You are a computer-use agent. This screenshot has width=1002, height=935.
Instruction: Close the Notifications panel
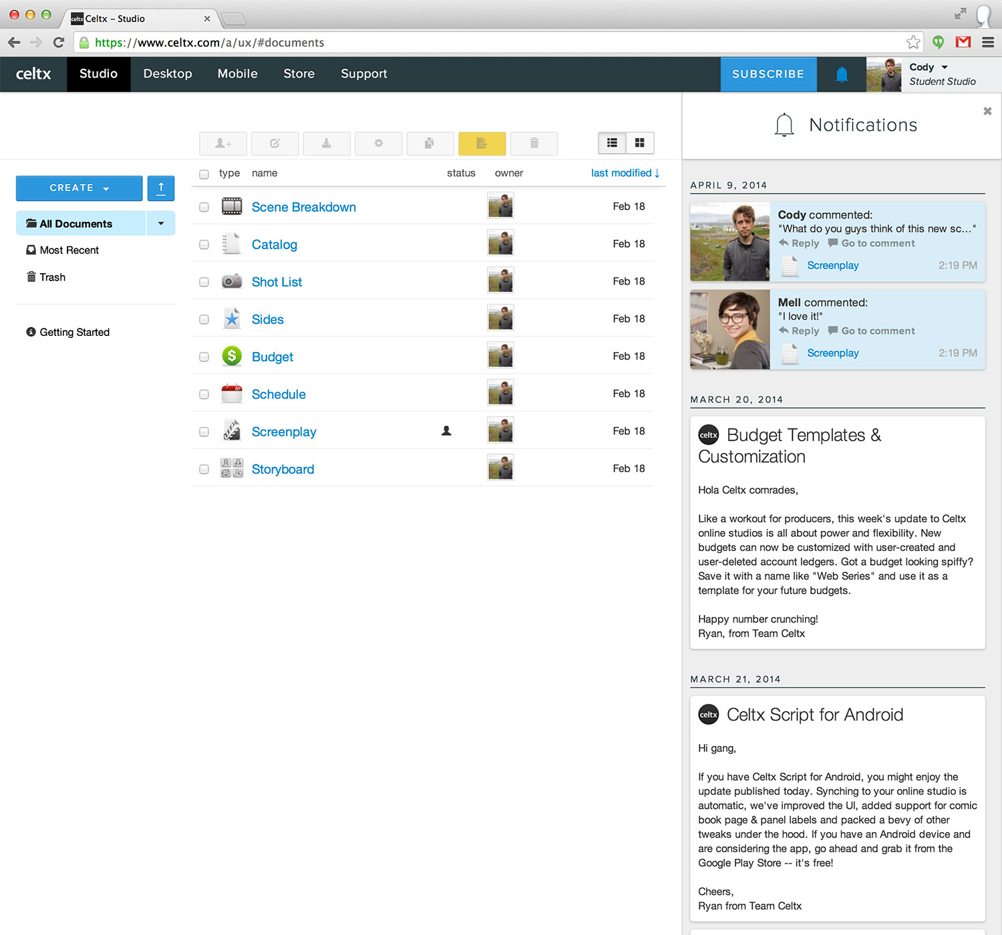pos(987,111)
